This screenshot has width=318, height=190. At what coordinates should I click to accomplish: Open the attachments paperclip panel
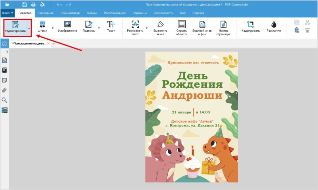5,90
